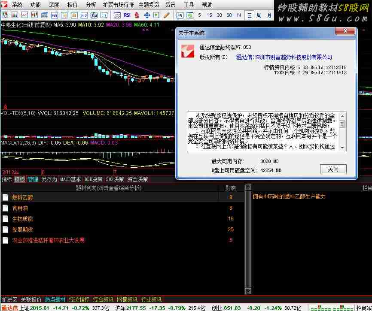The image size is (372, 311).
Task: Click the red application logo icon in menu bar
Action: click(4, 4)
